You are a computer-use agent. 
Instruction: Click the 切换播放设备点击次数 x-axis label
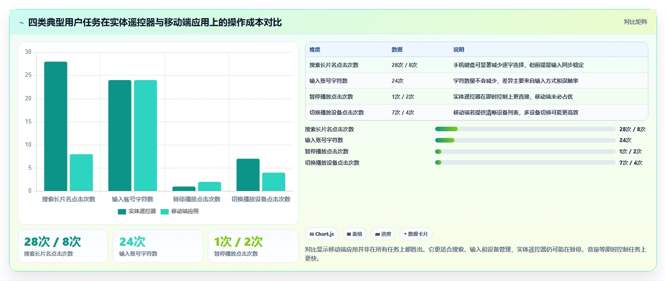tap(261, 199)
